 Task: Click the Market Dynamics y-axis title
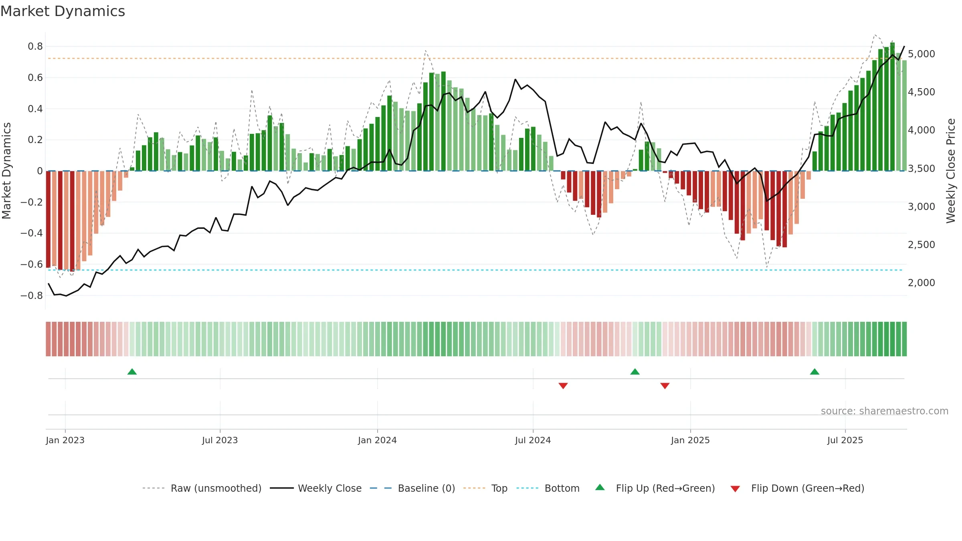tap(7, 171)
